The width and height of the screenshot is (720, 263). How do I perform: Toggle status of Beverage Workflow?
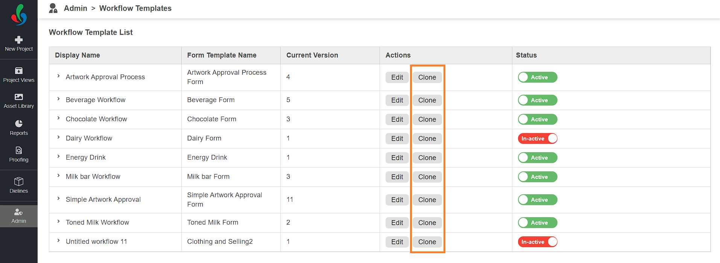(538, 100)
